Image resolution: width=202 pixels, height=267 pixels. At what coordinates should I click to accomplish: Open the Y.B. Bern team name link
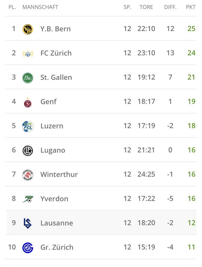point(55,29)
